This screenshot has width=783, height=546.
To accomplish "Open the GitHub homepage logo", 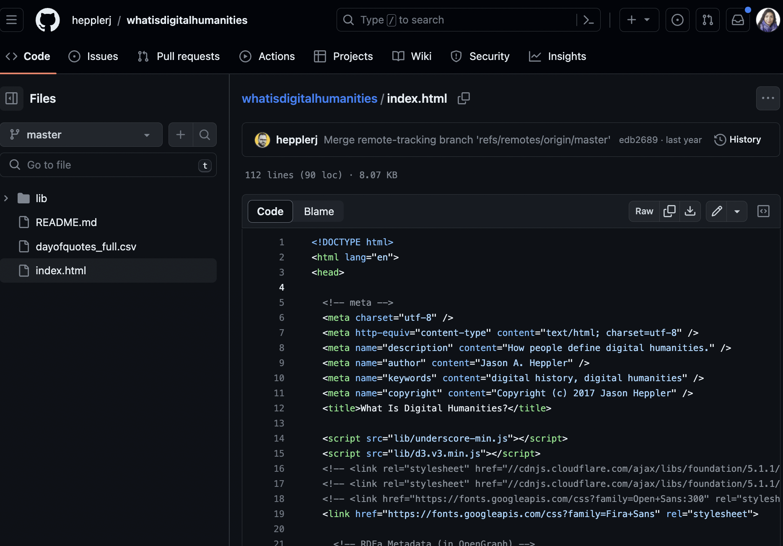I will click(47, 20).
